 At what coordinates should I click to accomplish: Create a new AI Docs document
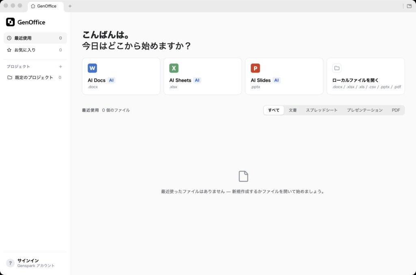[121, 76]
